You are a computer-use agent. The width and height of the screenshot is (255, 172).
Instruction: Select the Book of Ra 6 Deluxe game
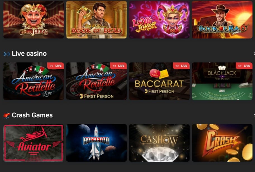tap(222, 20)
